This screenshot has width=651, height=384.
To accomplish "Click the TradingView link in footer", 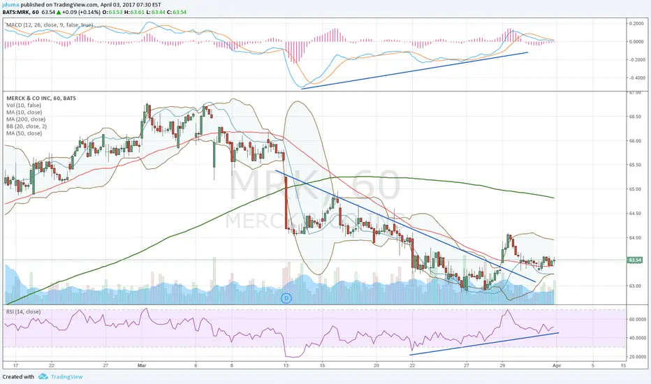I will 66,377.
